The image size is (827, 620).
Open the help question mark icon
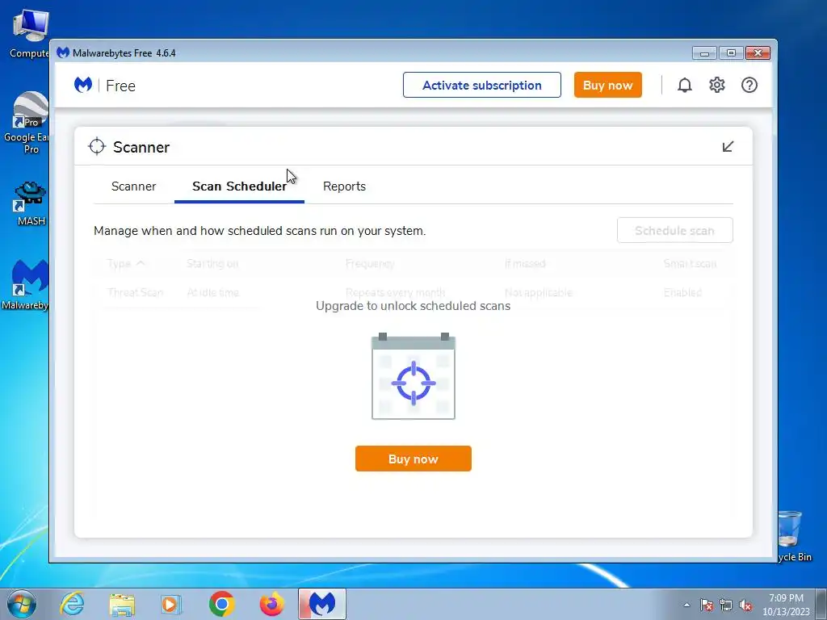point(749,85)
